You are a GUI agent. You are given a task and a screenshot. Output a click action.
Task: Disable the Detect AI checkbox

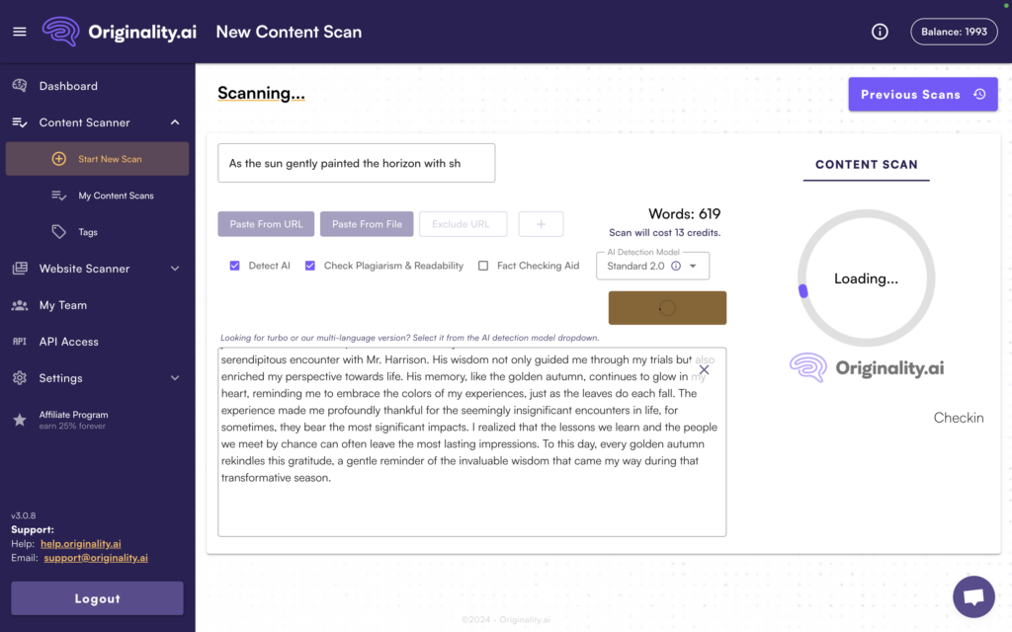tap(234, 266)
